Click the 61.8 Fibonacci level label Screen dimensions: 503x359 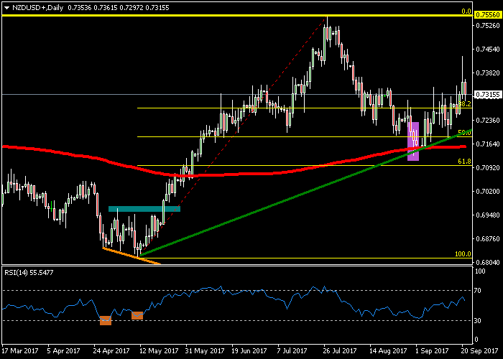click(x=464, y=162)
